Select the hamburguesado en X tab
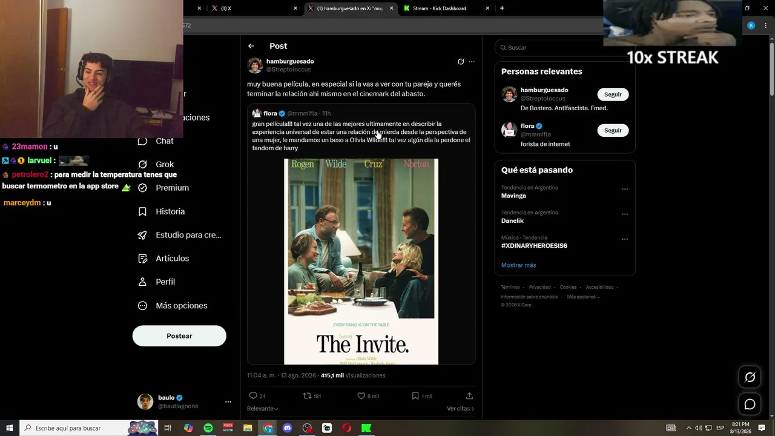 tap(350, 8)
